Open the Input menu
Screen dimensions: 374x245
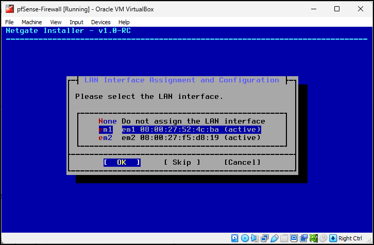[76, 22]
